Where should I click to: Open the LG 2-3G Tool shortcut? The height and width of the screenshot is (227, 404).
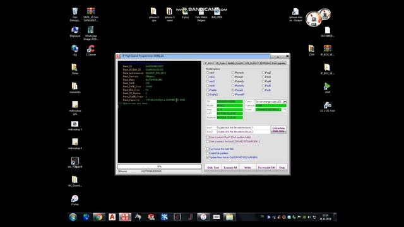pyautogui.click(x=327, y=107)
